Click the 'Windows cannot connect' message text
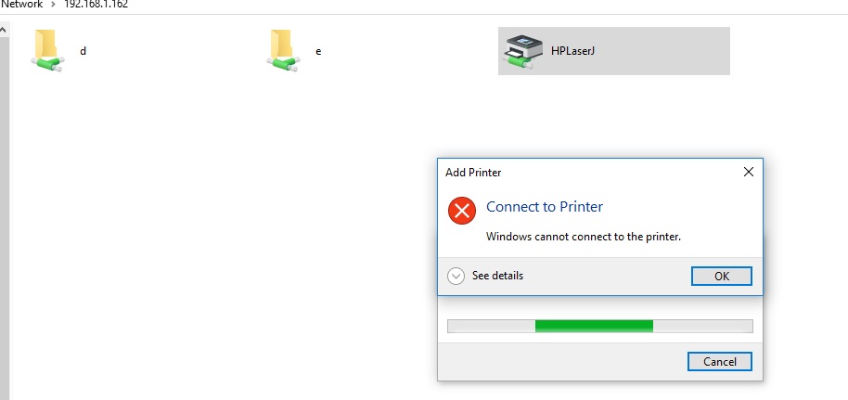Image resolution: width=848 pixels, height=400 pixels. [x=584, y=237]
